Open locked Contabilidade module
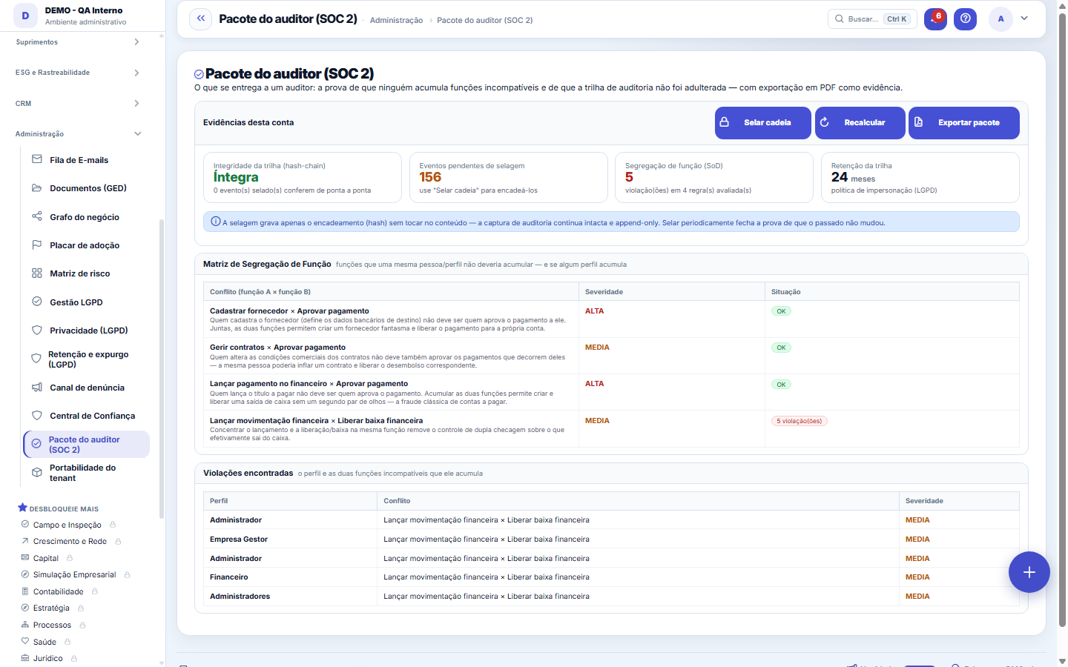The height and width of the screenshot is (667, 1068). (59, 591)
